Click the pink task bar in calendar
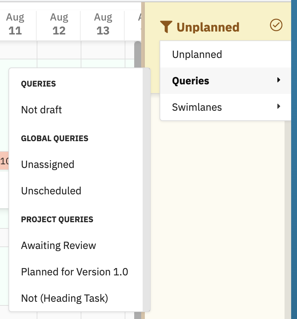 coord(4,161)
